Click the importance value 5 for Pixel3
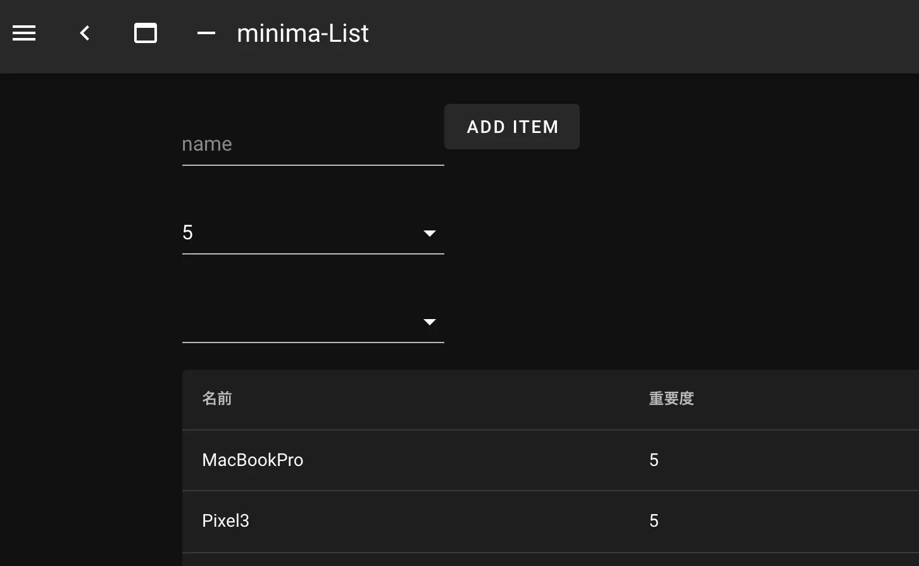Viewport: 919px width, 566px height. point(654,521)
